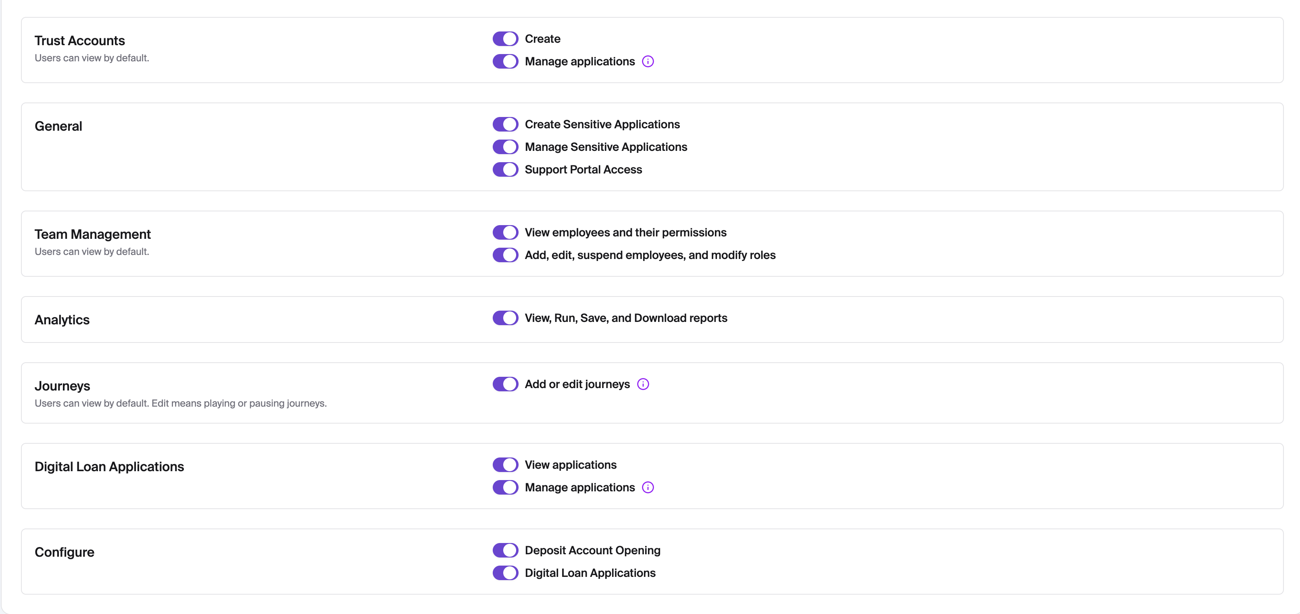Toggle Add, edit, suspend employees permission
The width and height of the screenshot is (1300, 614).
pyautogui.click(x=505, y=255)
